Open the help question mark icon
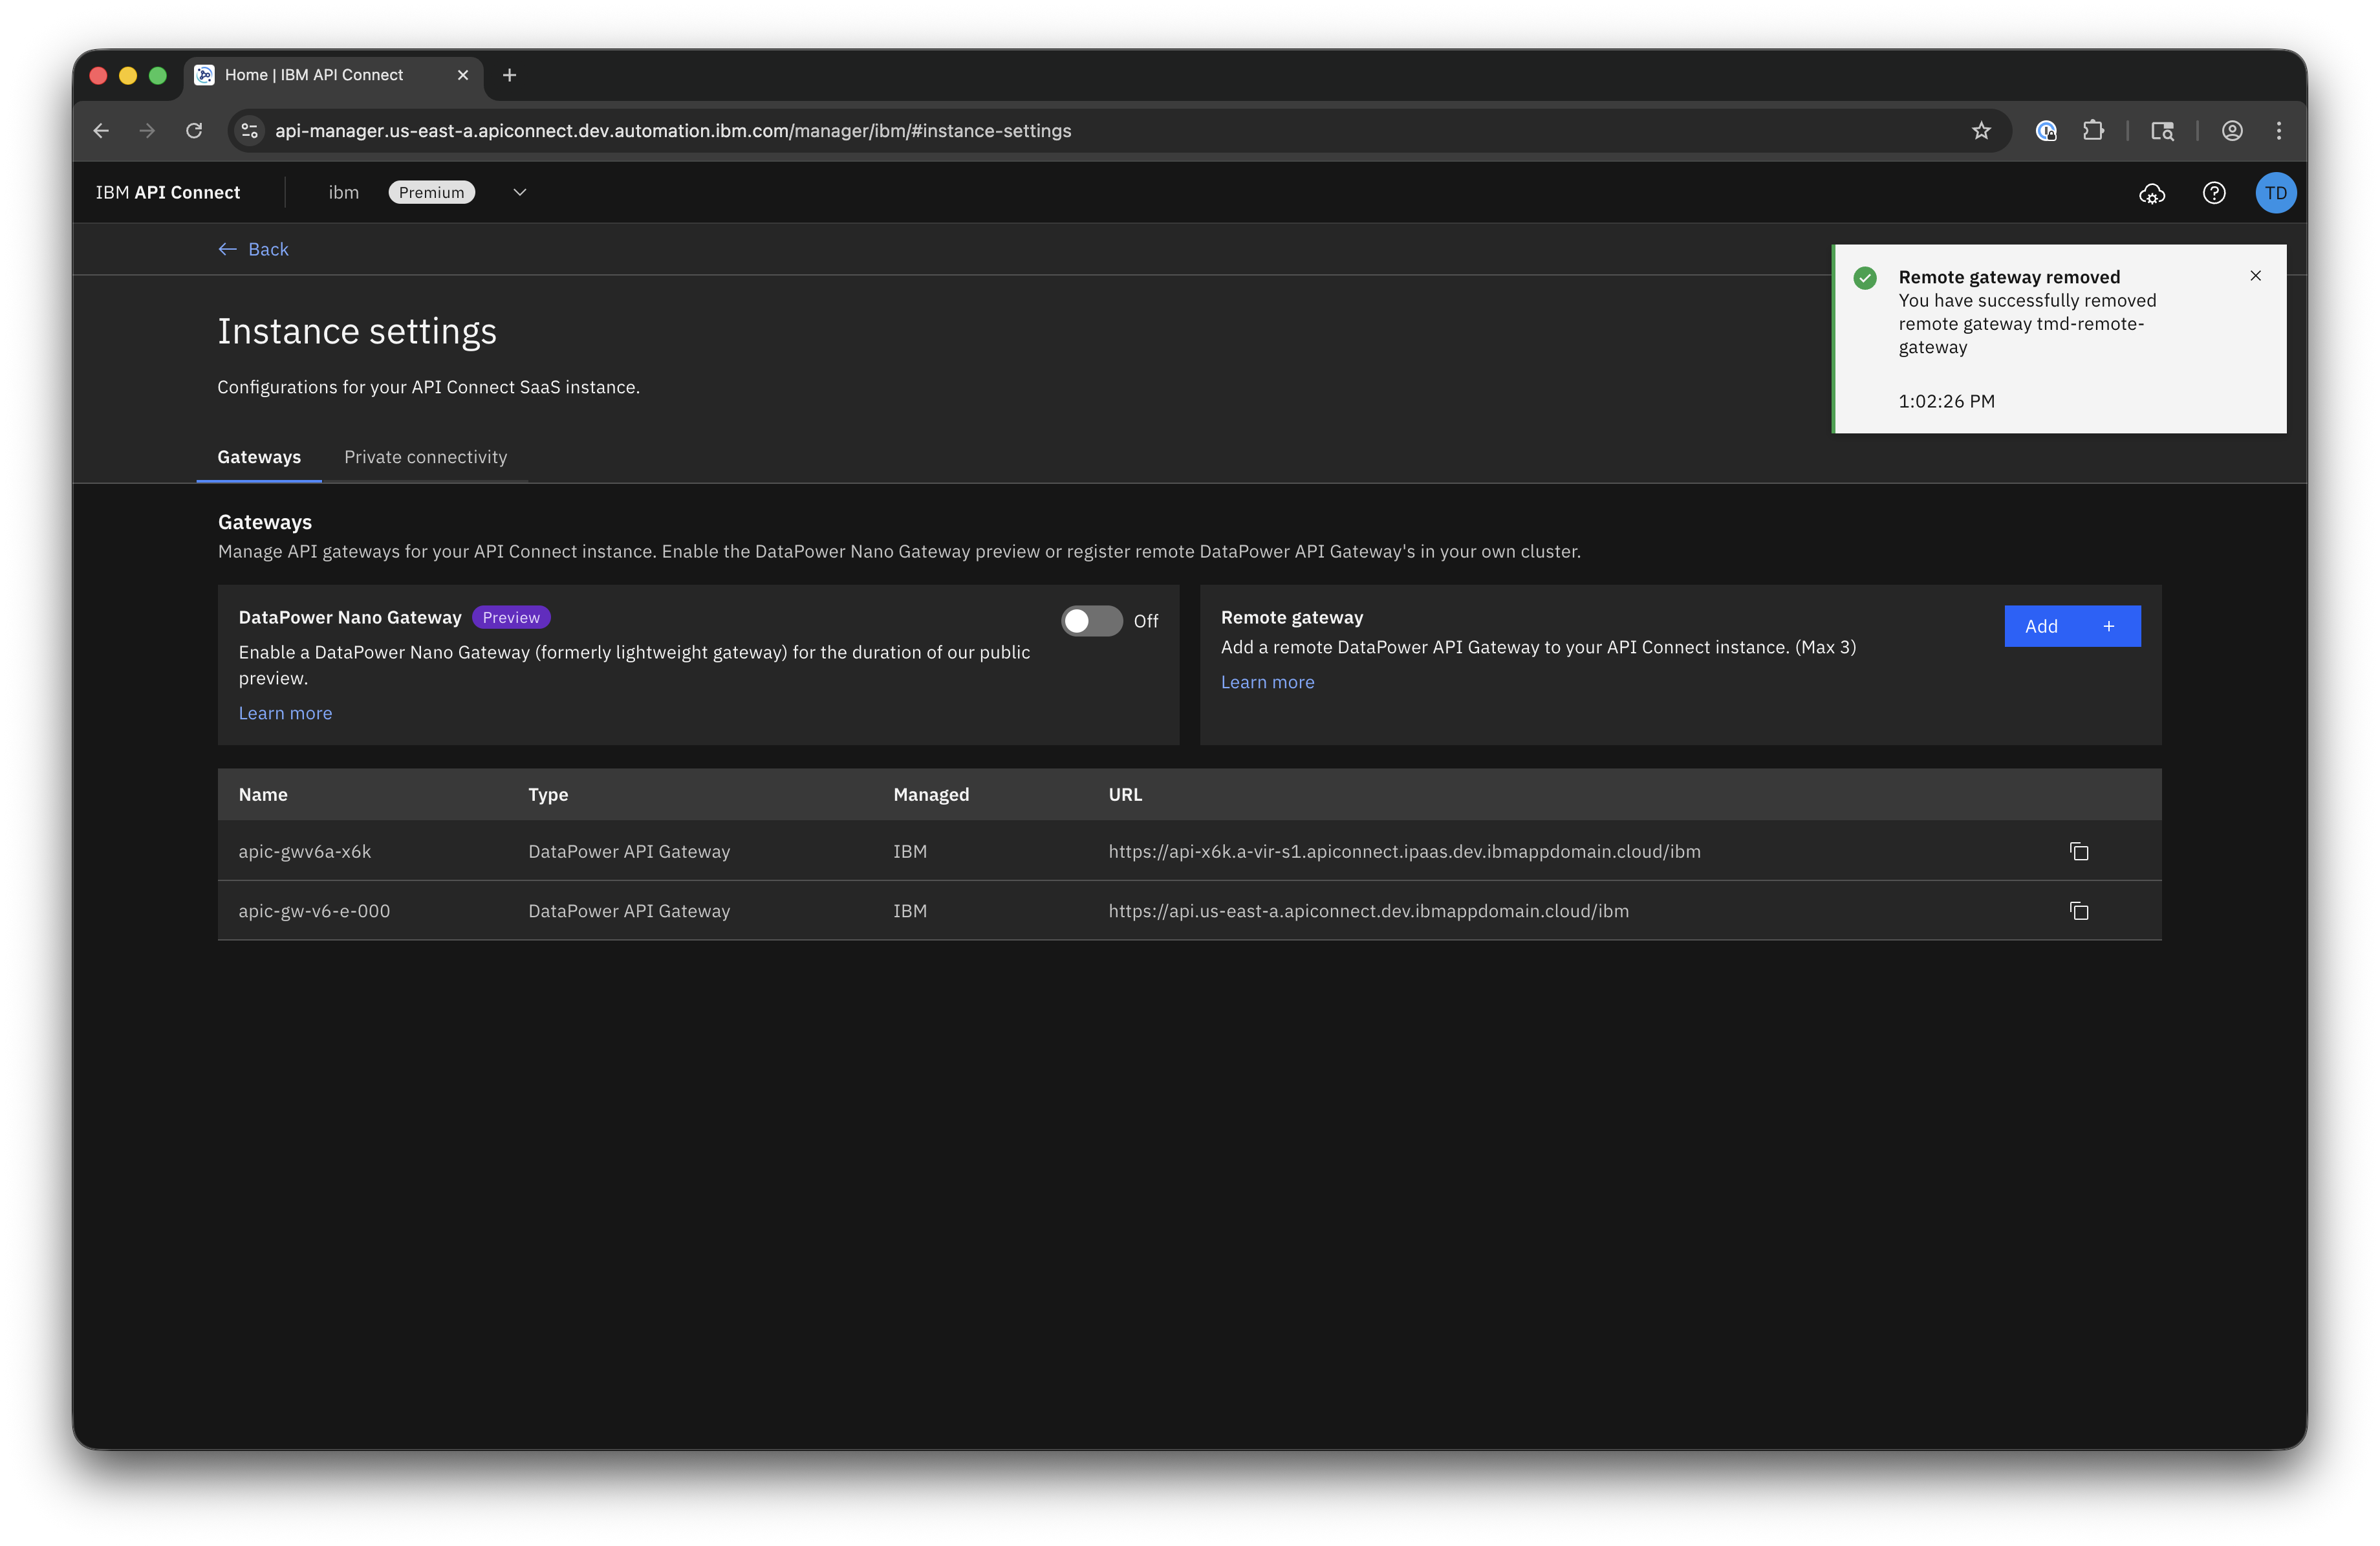This screenshot has height=1546, width=2380. tap(2214, 193)
